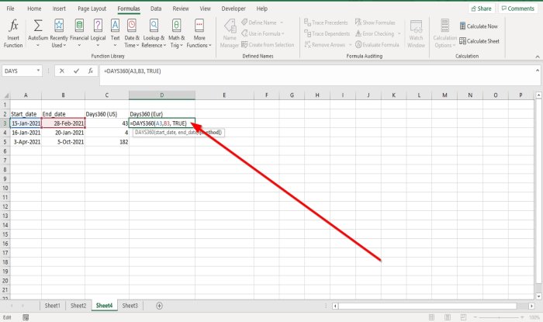Viewport: 543px width, 322px height.
Task: Click the Days360 (Eur) header cell
Action: pos(161,114)
